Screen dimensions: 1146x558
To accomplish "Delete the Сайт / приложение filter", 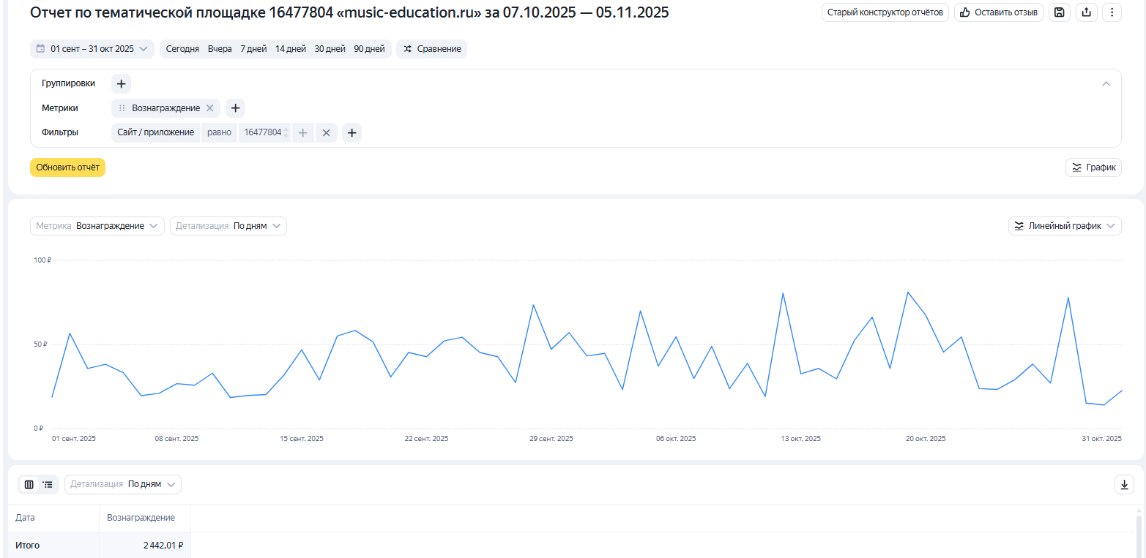I will pos(327,132).
